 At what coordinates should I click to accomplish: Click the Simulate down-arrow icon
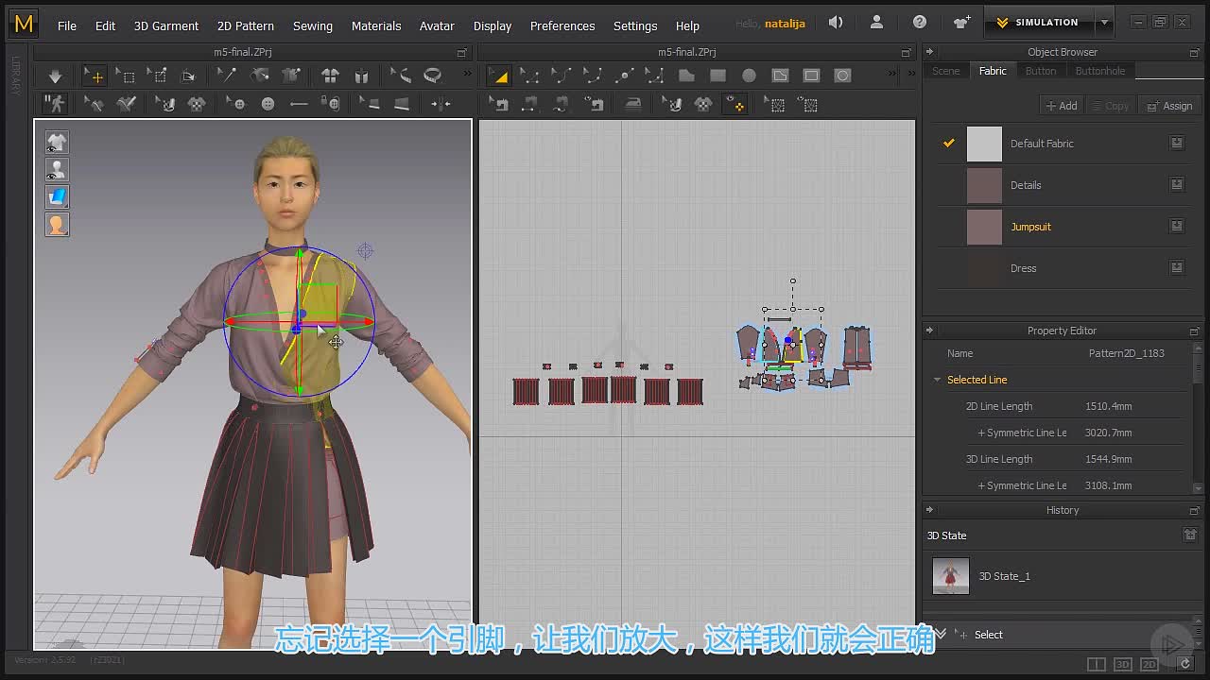point(55,76)
